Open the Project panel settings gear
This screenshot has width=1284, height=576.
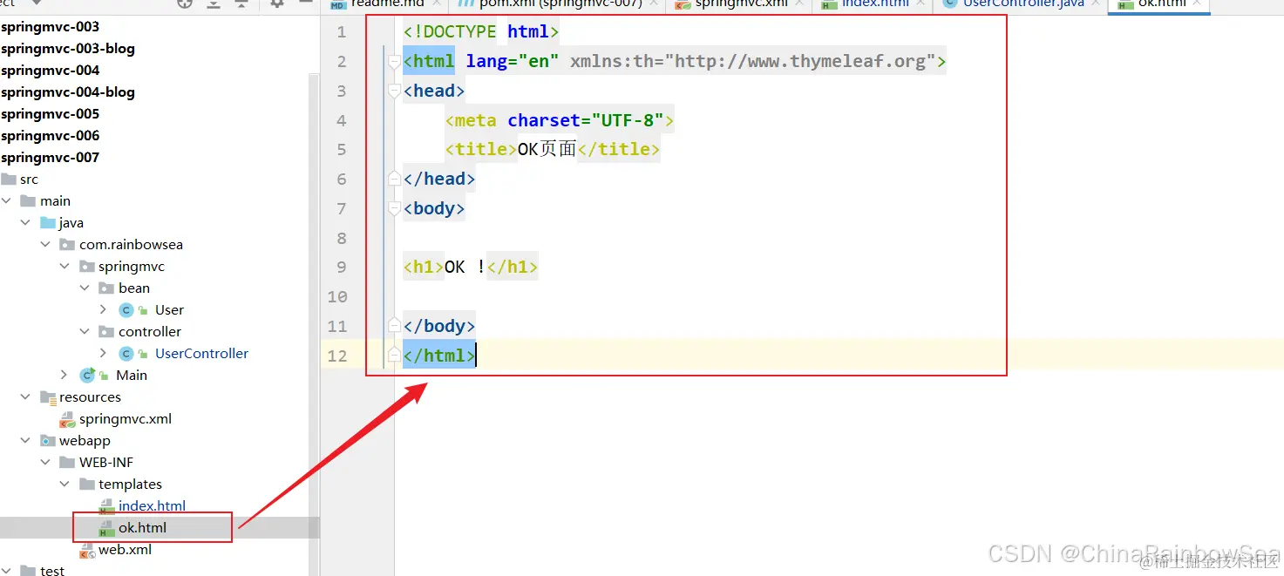[x=277, y=3]
